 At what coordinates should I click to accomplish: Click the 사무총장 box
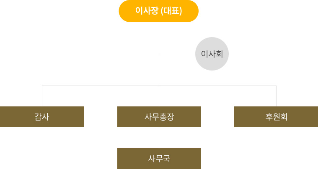click(159, 117)
